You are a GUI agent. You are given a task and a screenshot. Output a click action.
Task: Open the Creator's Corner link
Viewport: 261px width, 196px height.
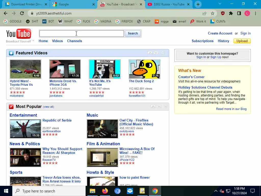[191, 77]
